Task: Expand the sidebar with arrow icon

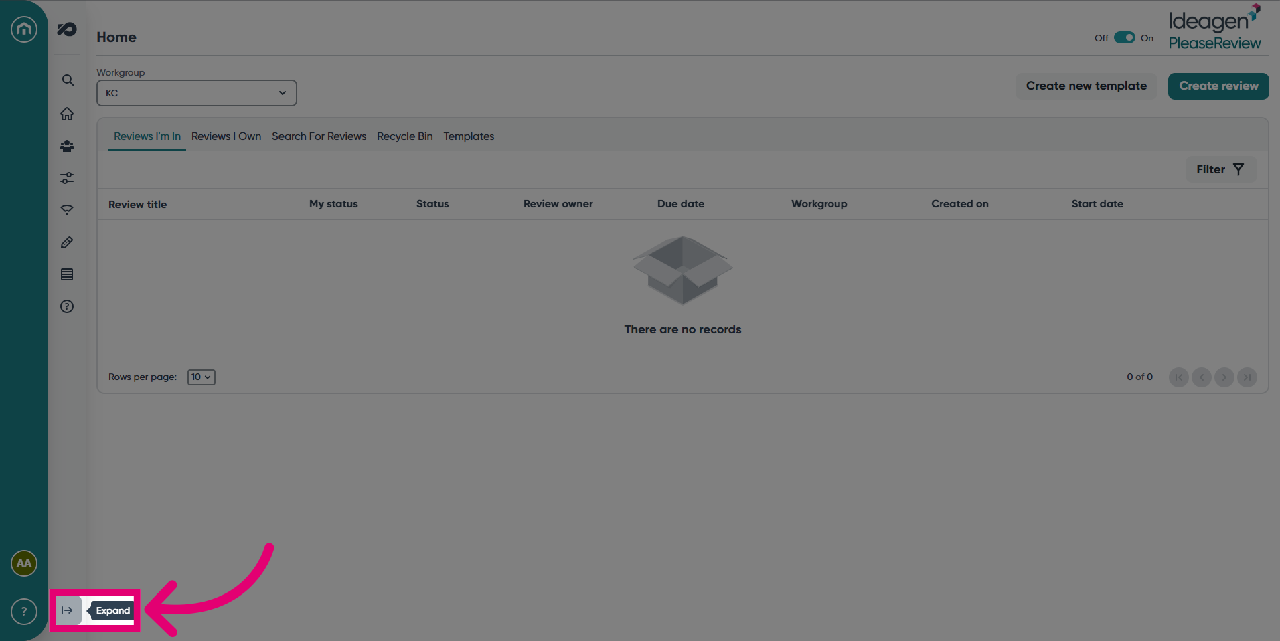Action: click(67, 610)
